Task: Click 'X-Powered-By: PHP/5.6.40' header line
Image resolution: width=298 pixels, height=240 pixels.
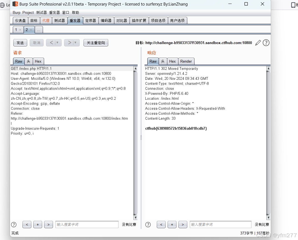Action: (167, 93)
